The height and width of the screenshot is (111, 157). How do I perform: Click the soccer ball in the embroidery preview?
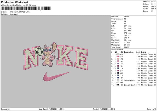39,52
